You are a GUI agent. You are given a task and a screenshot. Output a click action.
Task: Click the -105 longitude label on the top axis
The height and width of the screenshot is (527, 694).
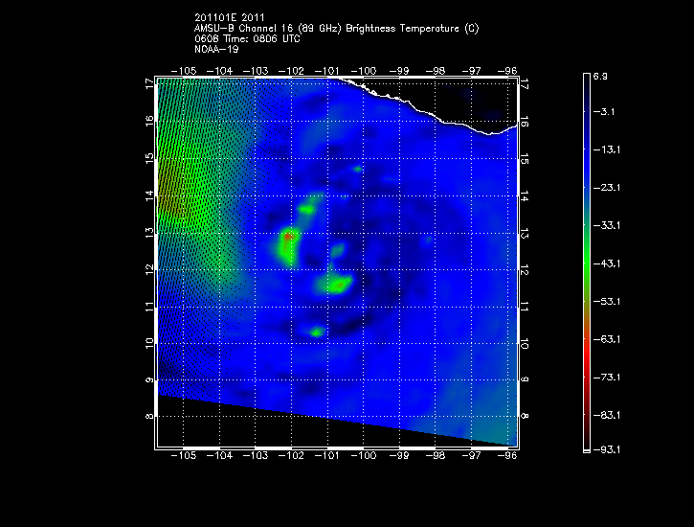pos(184,71)
